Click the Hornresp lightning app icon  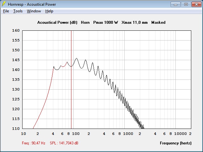coord(3,4)
